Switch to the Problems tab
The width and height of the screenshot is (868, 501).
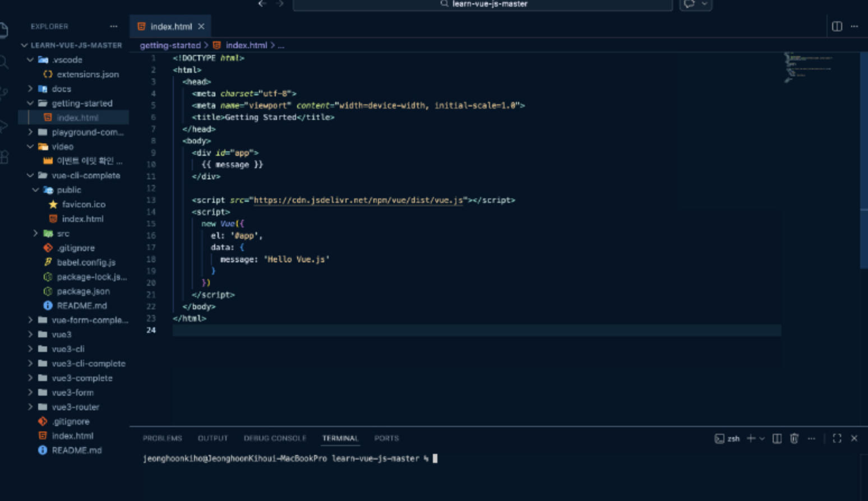point(162,438)
